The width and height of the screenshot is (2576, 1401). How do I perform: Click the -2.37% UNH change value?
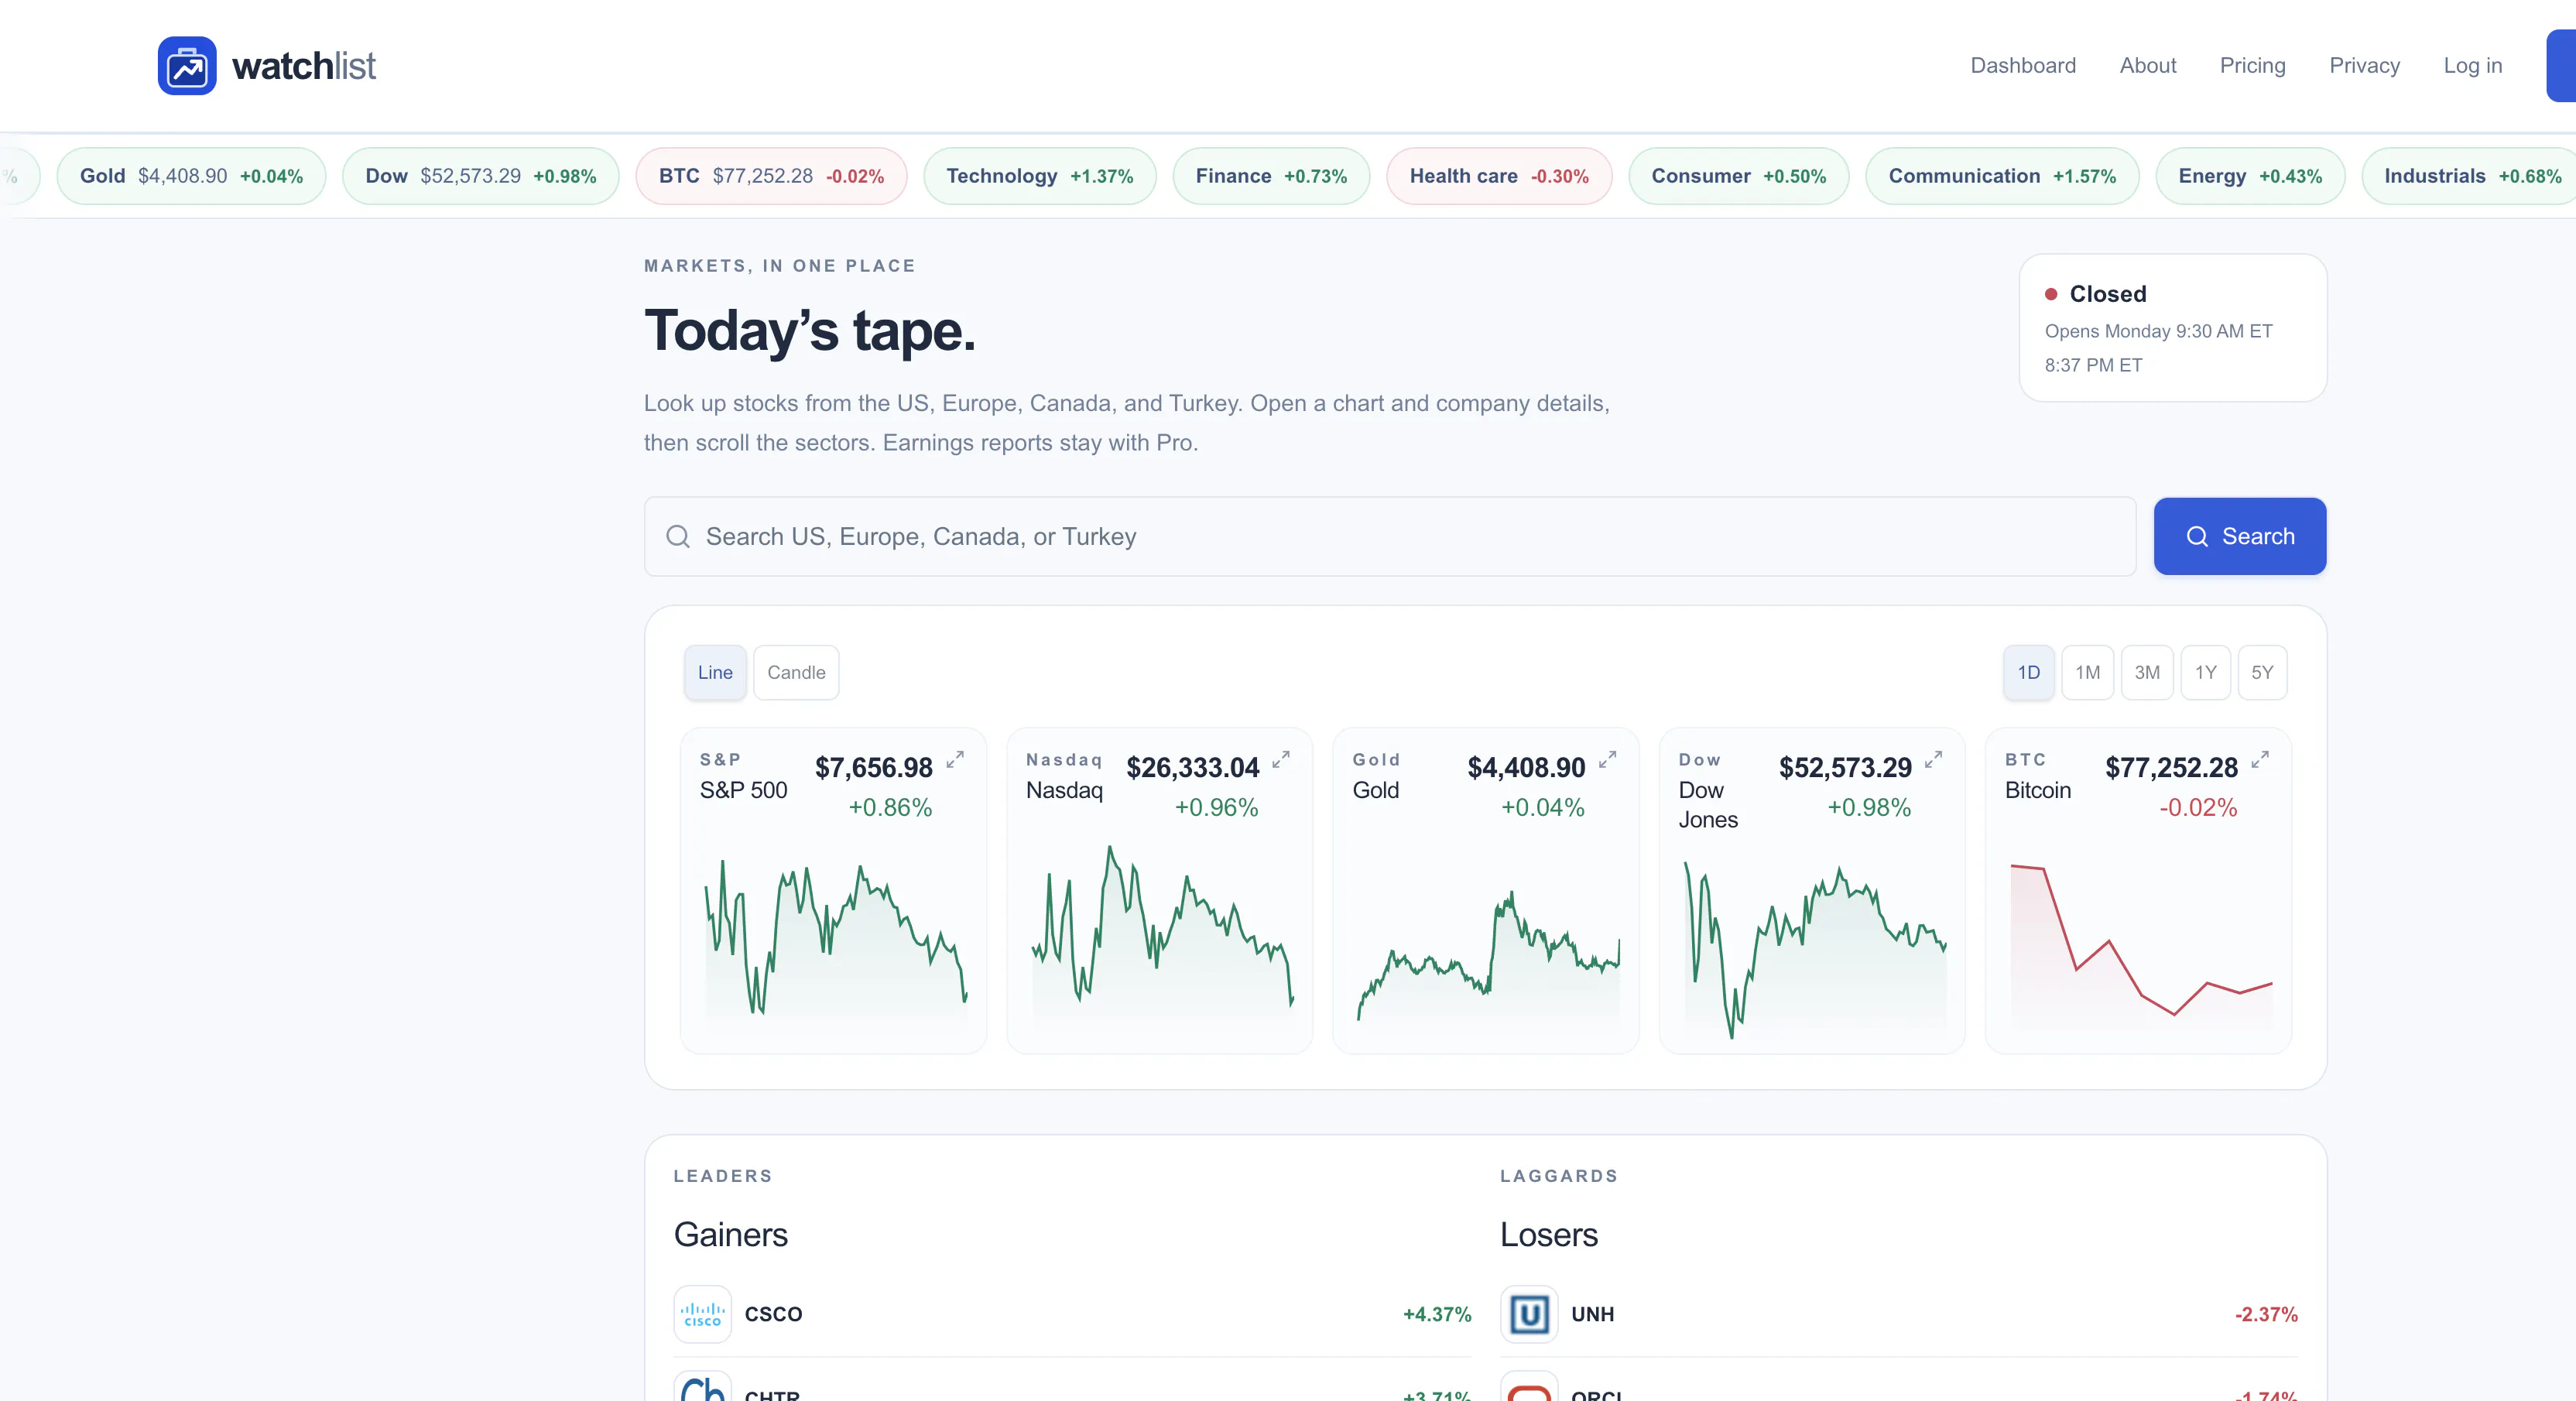pyautogui.click(x=2266, y=1314)
